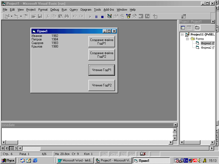219x164 pixels.
Task: Launch Internet Explorer from quick launch
Action: pyautogui.click(x=35, y=160)
